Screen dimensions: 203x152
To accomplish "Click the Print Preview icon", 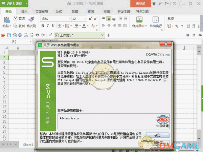I will [31, 35].
